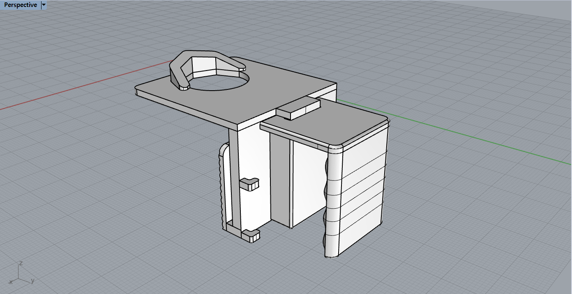Select the lower clip bracket at the base
572x294 pixels.
[251, 235]
